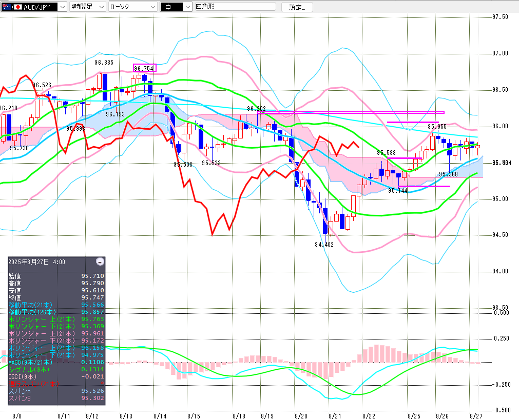This screenshot has width=519, height=420.
Task: Click the 97.50 price axis label
Action: [x=500, y=17]
